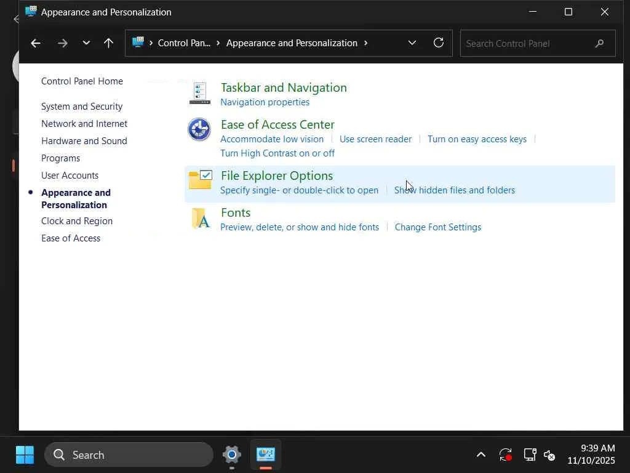Open System and Security category

[x=82, y=107]
